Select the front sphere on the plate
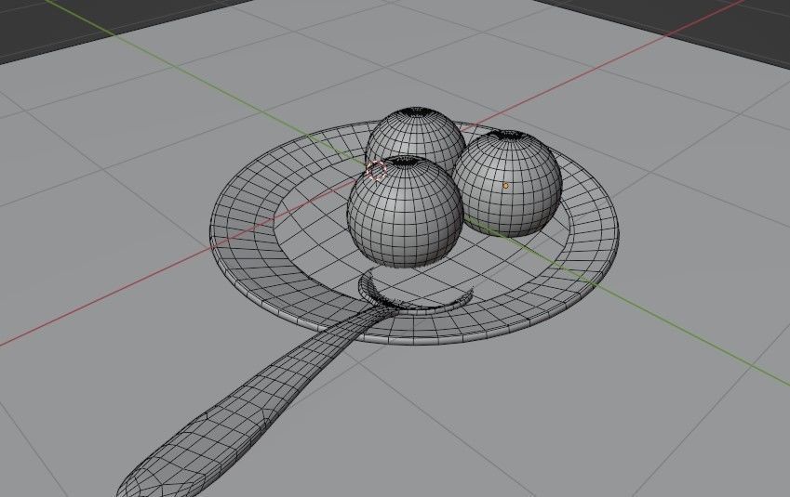This screenshot has width=790, height=497. (x=405, y=212)
